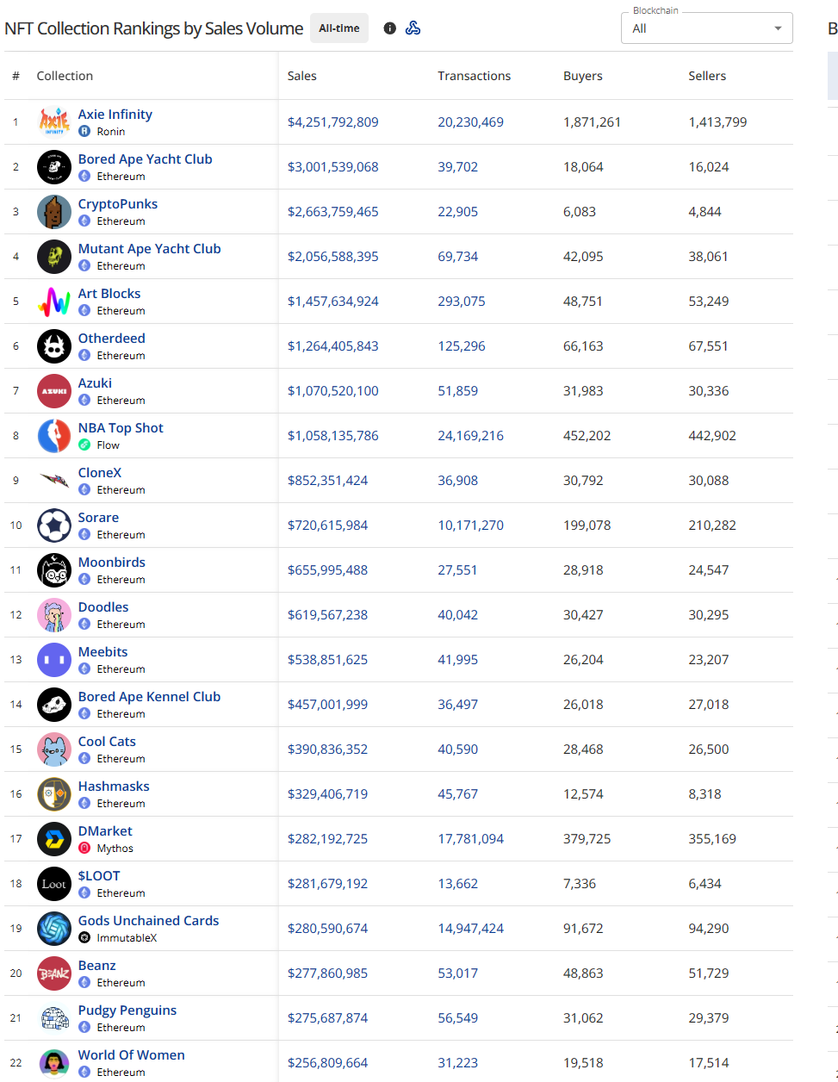The width and height of the screenshot is (838, 1082).
Task: Click the Cool Cats avatar
Action: pyautogui.click(x=54, y=749)
